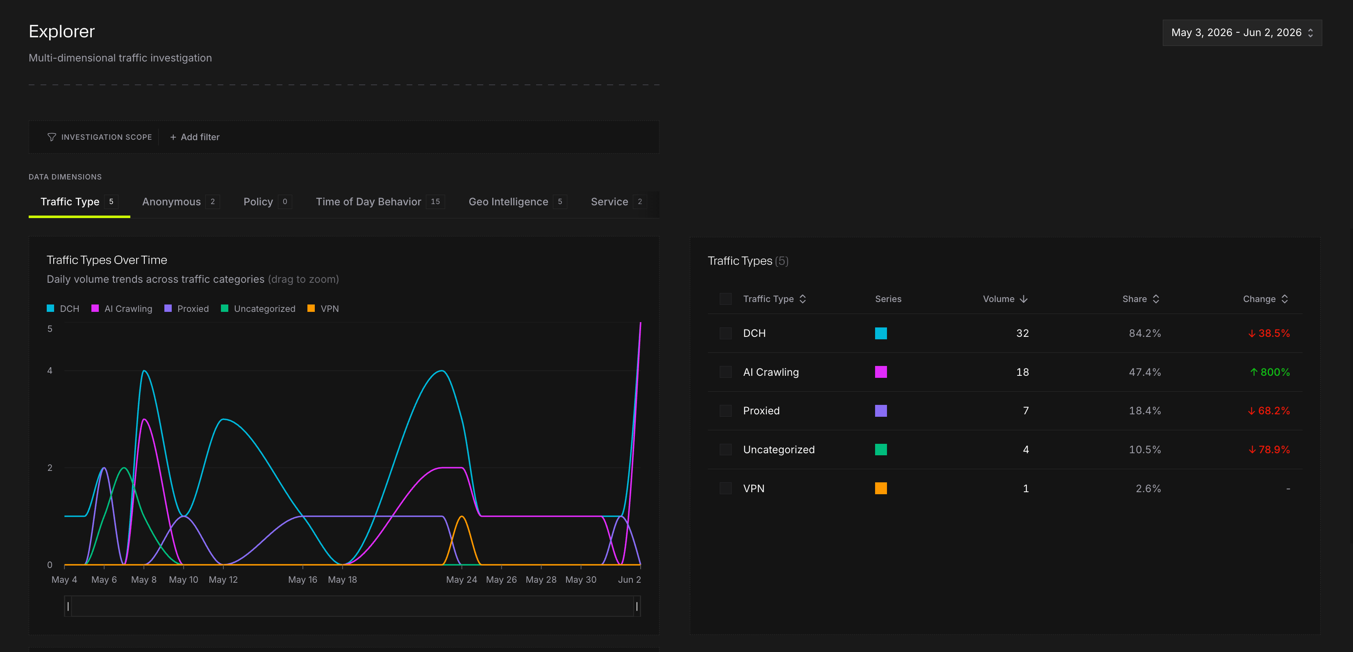Click the Change column sort arrows
Viewport: 1353px width, 652px height.
pos(1285,299)
